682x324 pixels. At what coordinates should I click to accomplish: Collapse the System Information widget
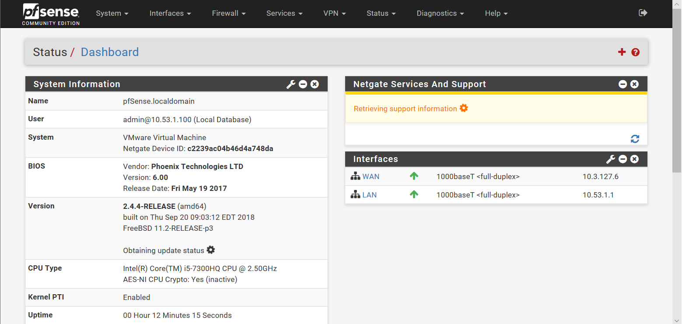pyautogui.click(x=303, y=84)
